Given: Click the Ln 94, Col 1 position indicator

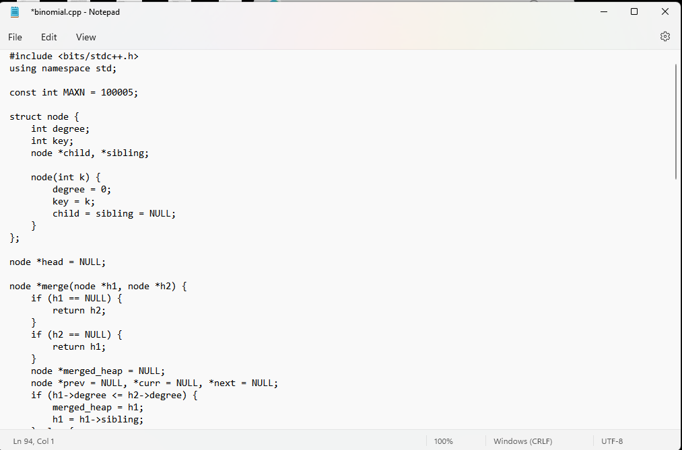Looking at the screenshot, I should coord(34,441).
